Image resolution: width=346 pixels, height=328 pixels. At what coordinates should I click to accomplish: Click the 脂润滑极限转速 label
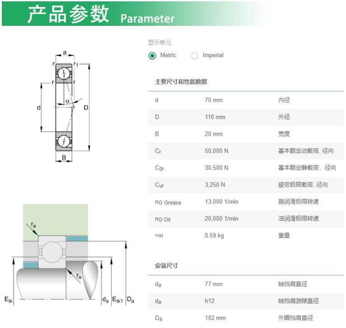[x=299, y=202]
